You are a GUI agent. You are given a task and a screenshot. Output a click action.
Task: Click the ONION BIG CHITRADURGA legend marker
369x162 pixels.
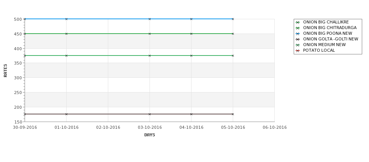(x=298, y=28)
